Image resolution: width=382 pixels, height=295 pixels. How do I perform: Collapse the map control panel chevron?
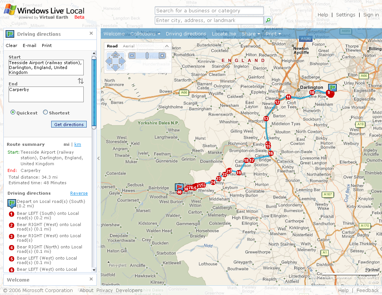(x=167, y=46)
